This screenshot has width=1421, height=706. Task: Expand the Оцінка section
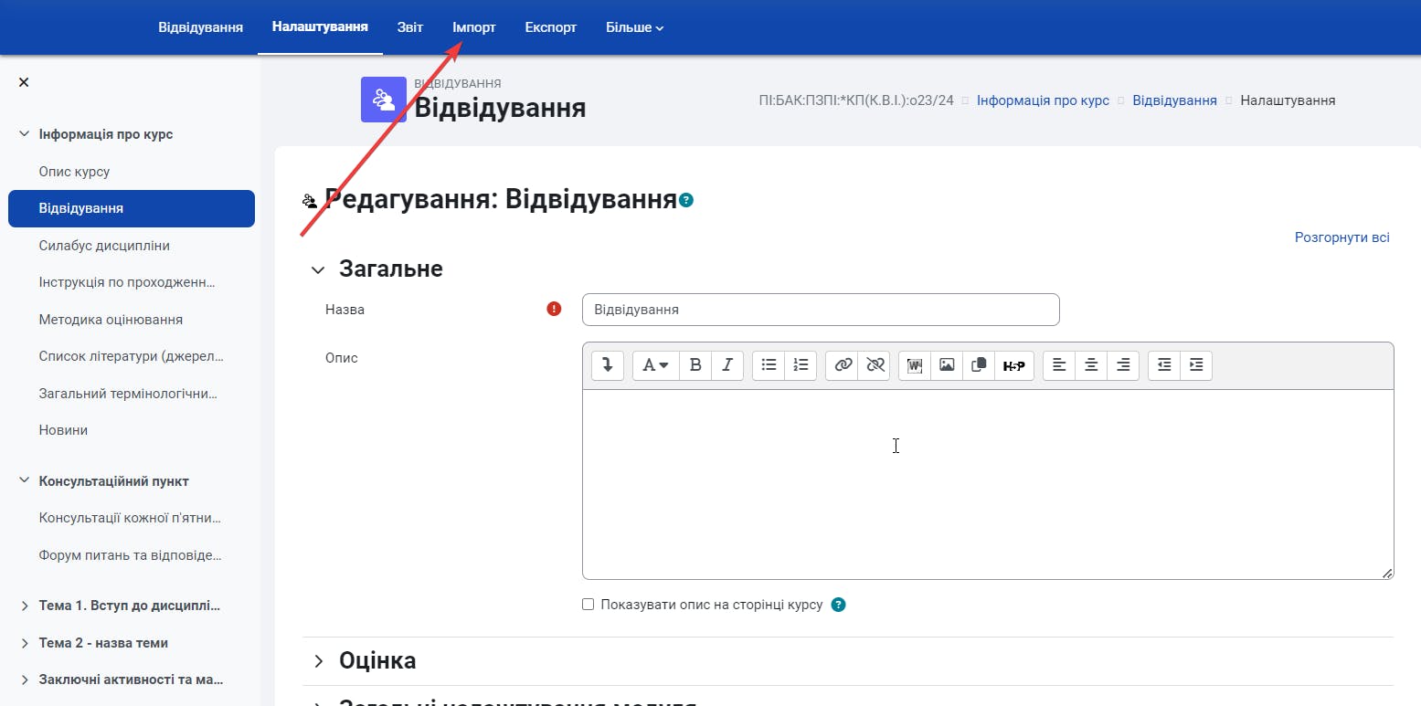318,661
